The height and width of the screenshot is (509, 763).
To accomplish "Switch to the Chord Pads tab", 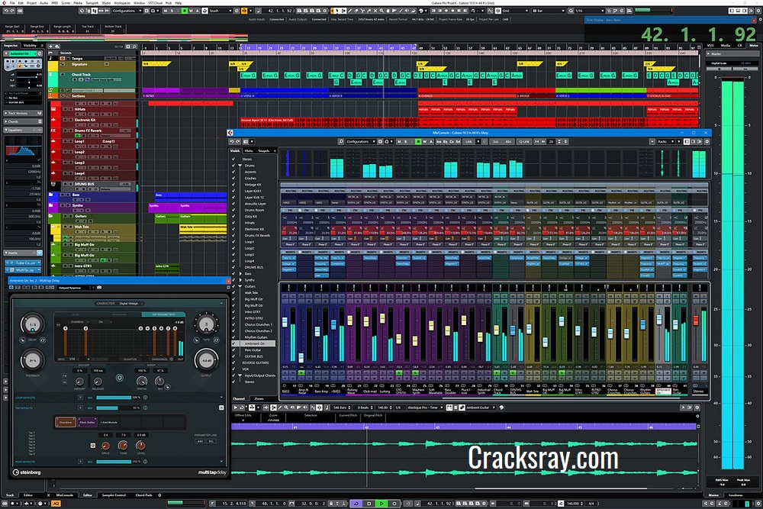I will (x=143, y=495).
